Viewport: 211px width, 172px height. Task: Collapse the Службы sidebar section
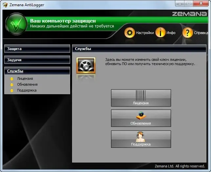(x=37, y=71)
